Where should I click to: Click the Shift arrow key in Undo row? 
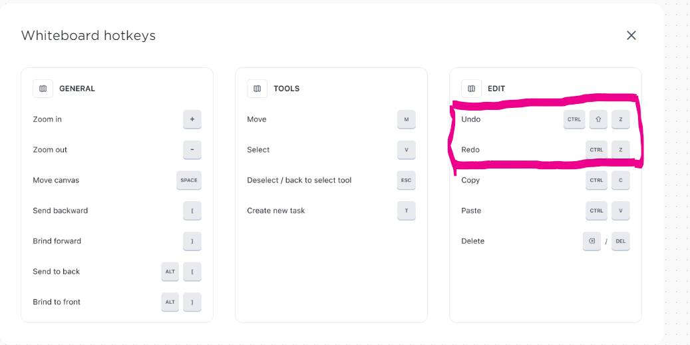(x=598, y=119)
